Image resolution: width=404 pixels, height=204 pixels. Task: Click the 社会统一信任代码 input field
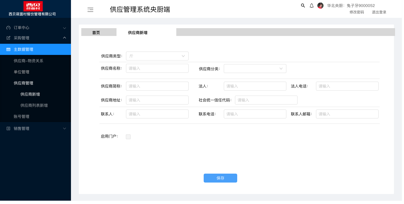pyautogui.click(x=266, y=100)
